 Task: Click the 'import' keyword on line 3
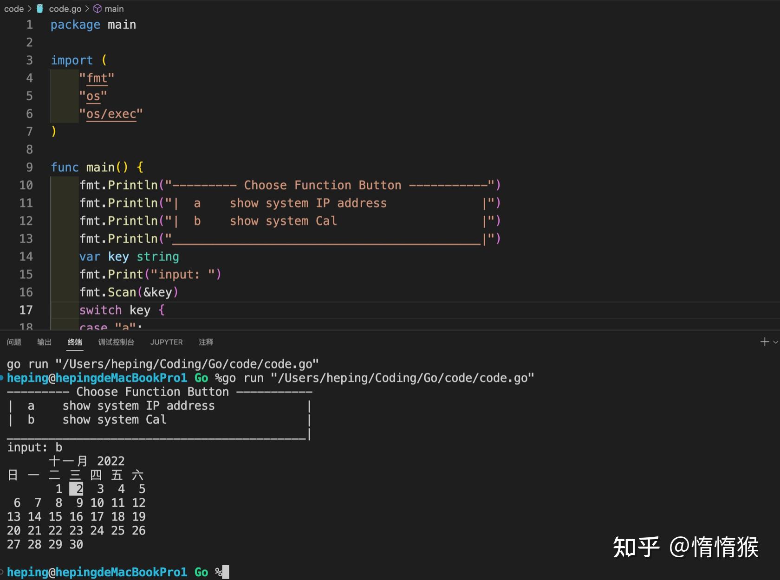(x=72, y=60)
